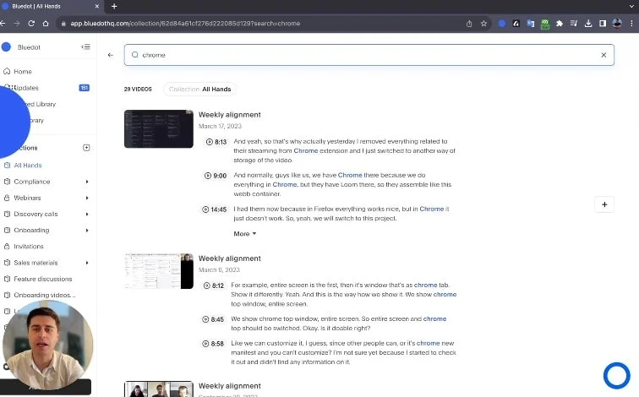Viewport: 639px width, 397px height.
Task: Open Bluedot extension icon in toolbar
Action: (x=502, y=24)
